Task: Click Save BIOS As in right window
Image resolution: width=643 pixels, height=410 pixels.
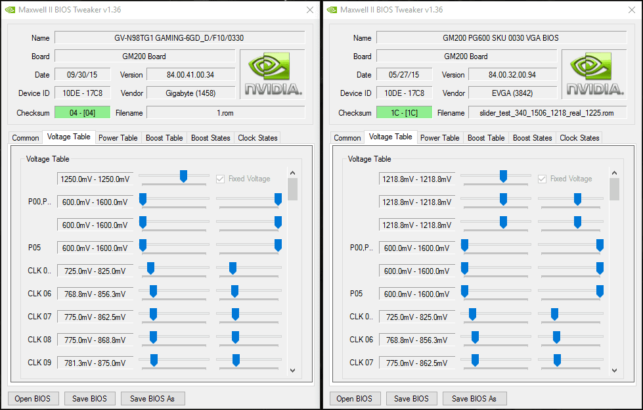Action: pyautogui.click(x=474, y=399)
